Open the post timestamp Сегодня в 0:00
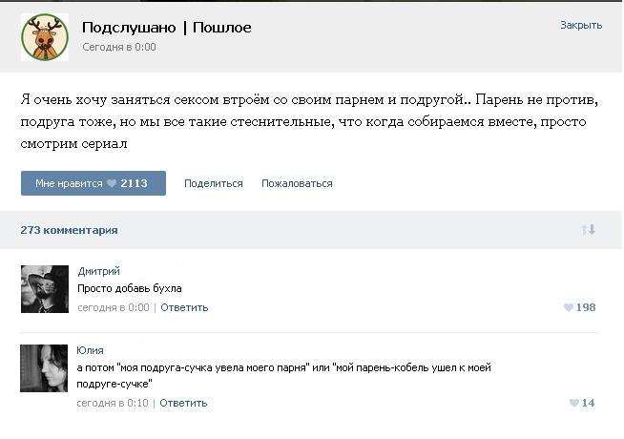The height and width of the screenshot is (439, 624). pos(119,47)
